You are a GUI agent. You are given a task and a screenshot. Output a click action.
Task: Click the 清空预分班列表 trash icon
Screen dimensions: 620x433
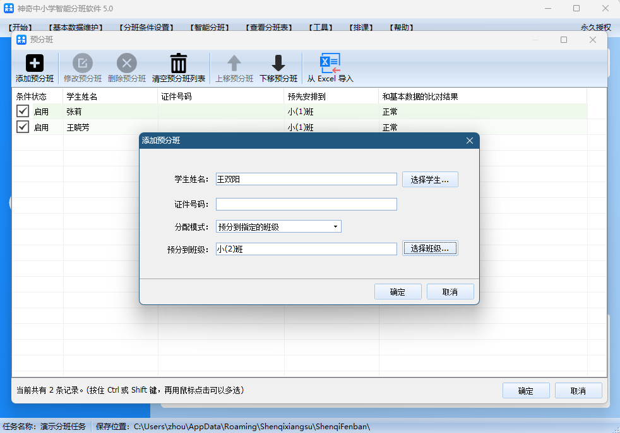pos(179,62)
